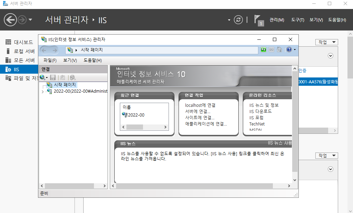Click the IIS Manager title icon
Screen dimensions: 353x213
click(44, 39)
